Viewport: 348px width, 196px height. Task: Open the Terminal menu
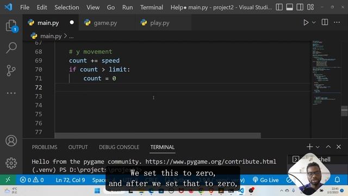click(x=151, y=7)
